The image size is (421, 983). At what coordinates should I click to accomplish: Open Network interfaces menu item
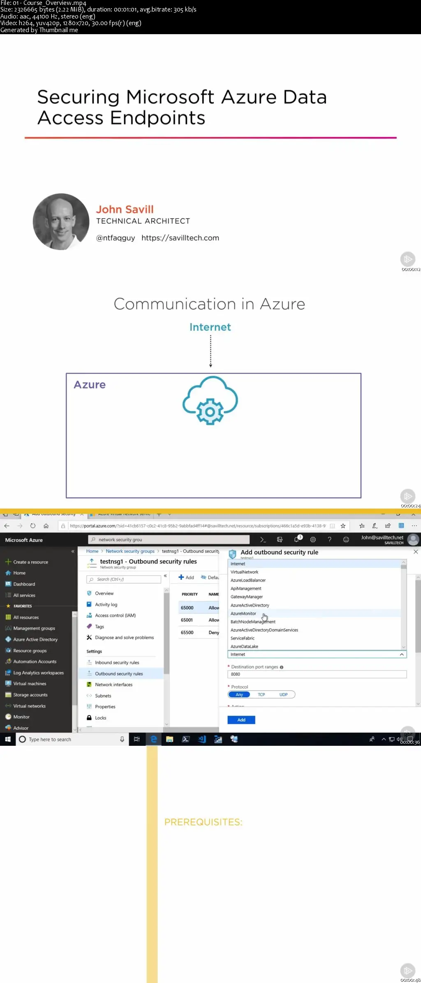[x=114, y=684]
